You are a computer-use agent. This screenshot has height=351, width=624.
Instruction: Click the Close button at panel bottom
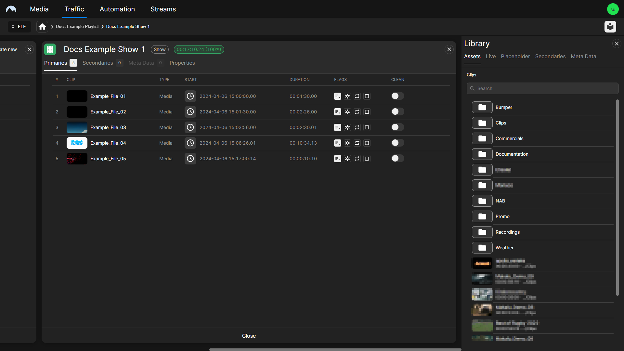[x=249, y=336]
